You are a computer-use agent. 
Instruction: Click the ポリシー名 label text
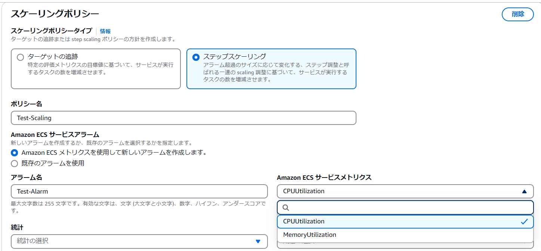point(27,104)
